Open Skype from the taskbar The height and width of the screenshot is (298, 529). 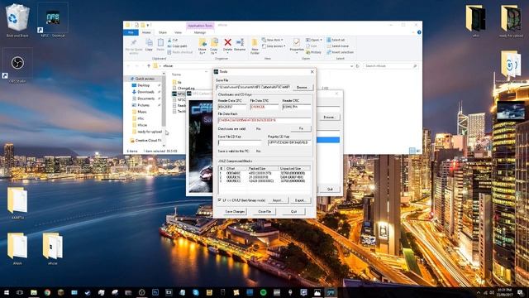click(196, 292)
